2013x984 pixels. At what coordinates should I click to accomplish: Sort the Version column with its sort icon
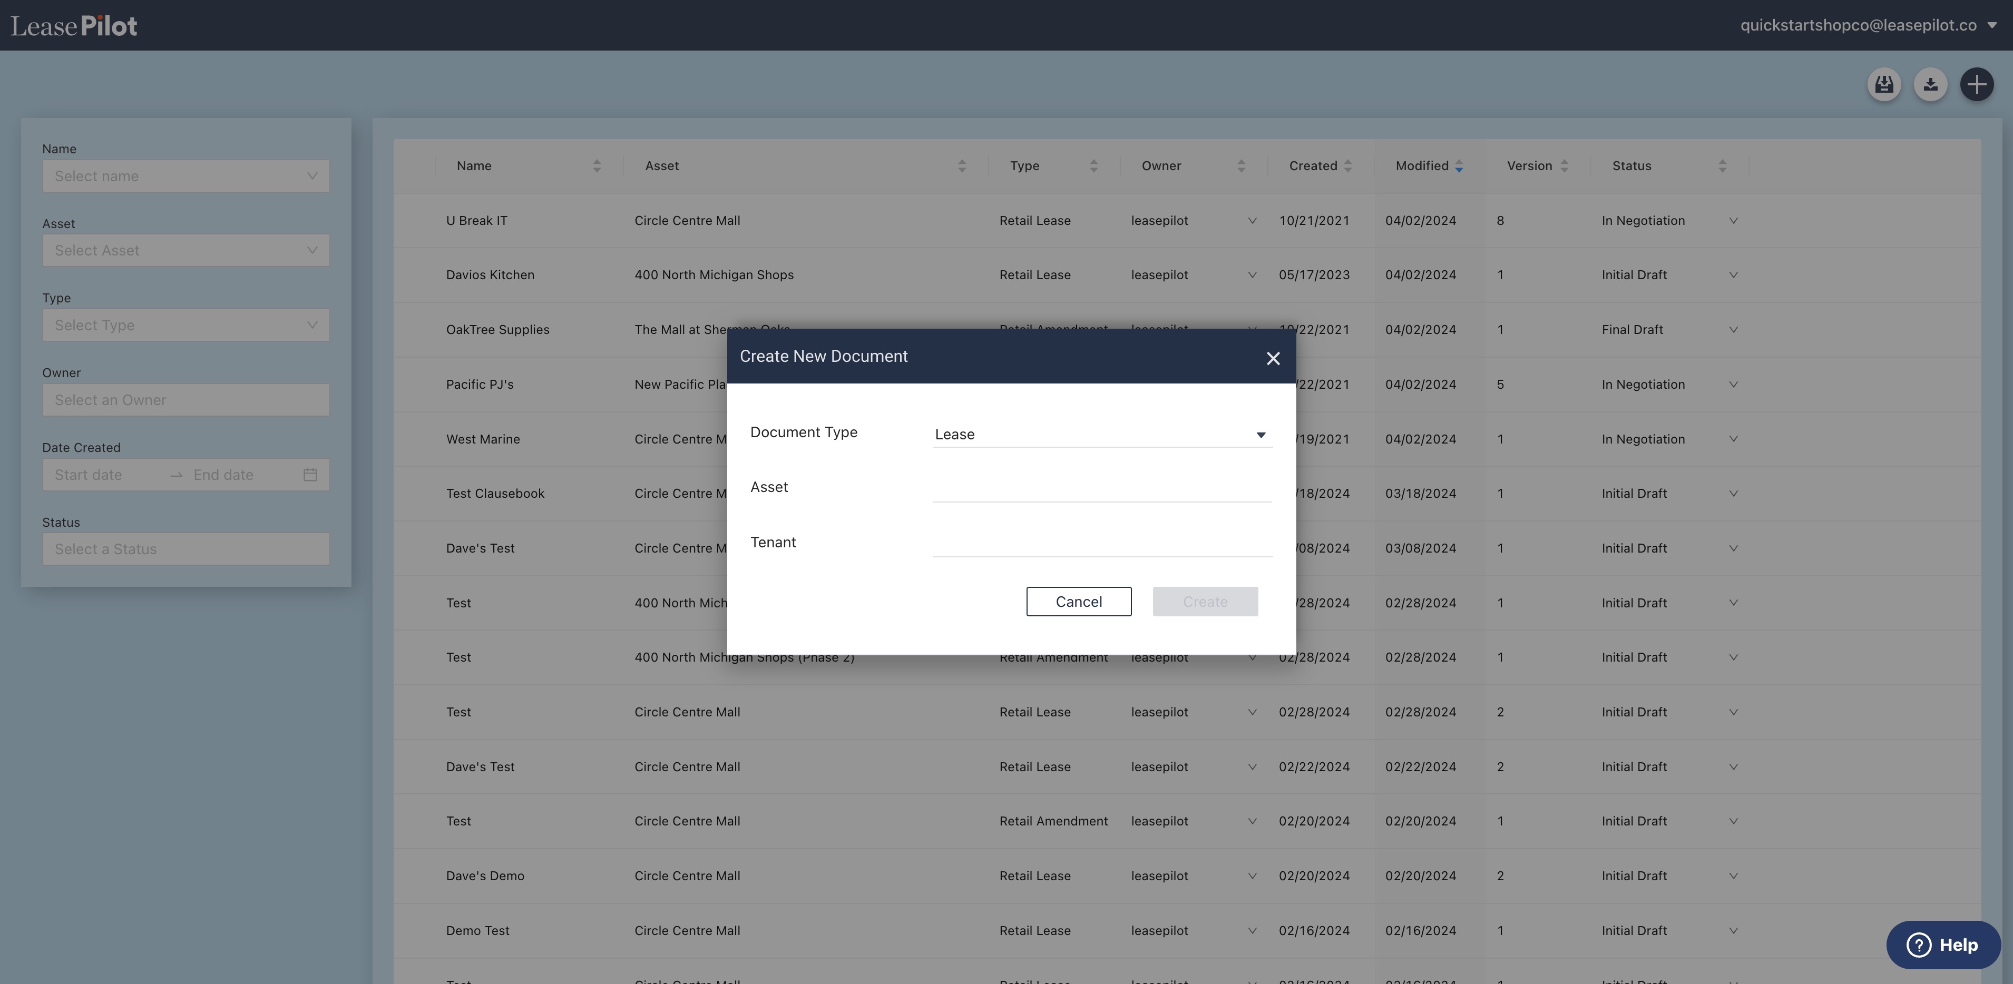click(1564, 165)
